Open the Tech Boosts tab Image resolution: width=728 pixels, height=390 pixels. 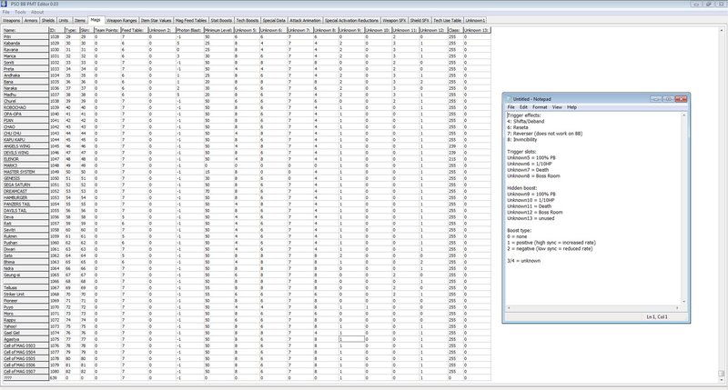pos(247,20)
